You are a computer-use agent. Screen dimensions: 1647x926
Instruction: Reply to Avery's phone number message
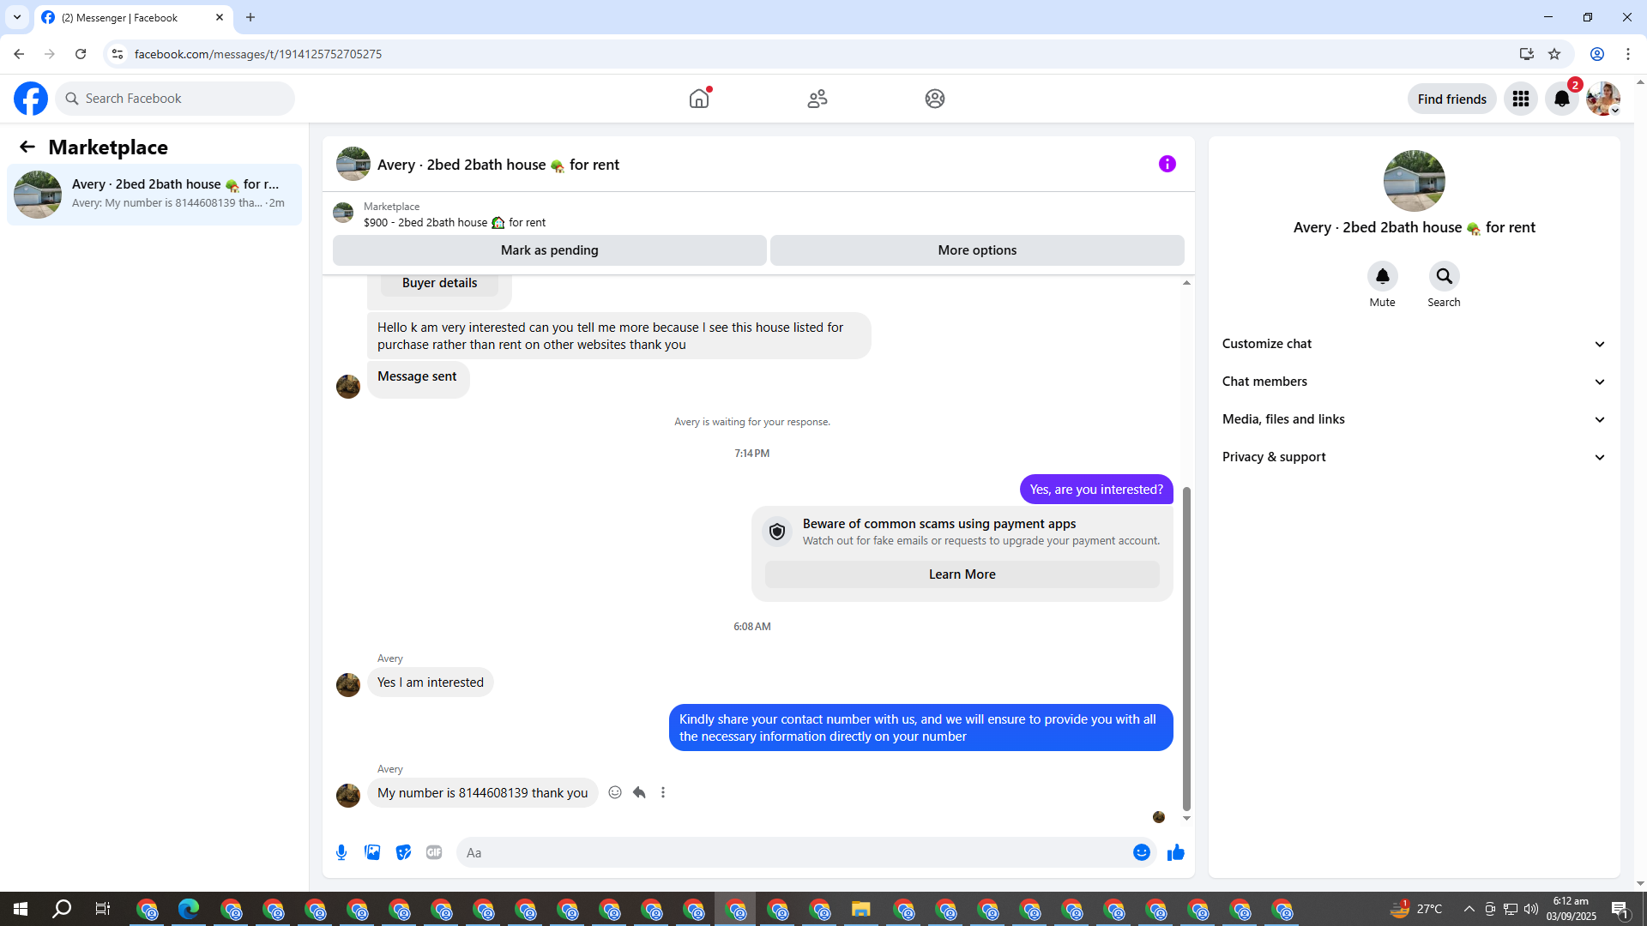click(x=639, y=792)
